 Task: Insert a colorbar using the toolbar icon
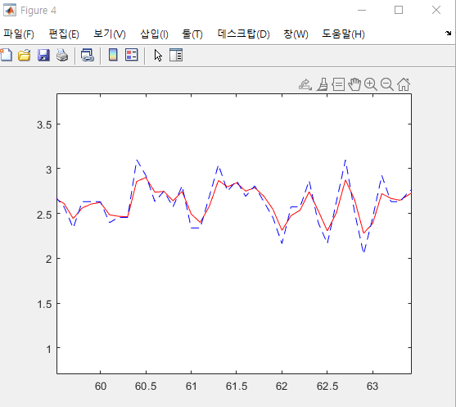[x=113, y=55]
